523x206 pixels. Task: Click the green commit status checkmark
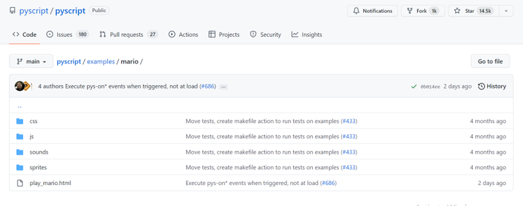click(x=414, y=86)
